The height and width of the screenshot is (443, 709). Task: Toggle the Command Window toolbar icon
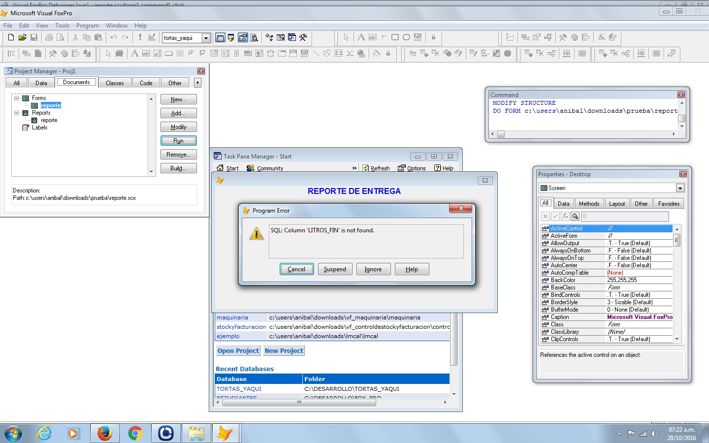tap(220, 37)
